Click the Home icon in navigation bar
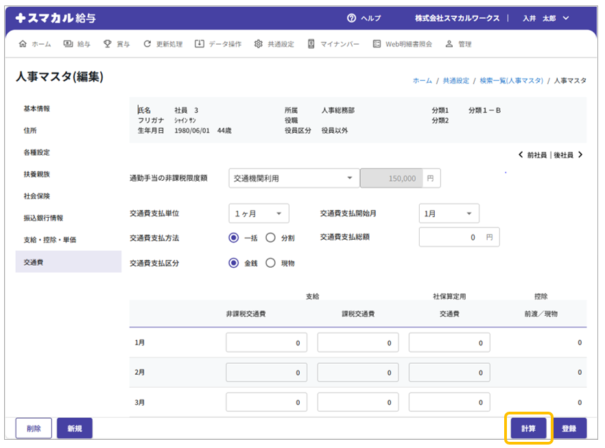 pyautogui.click(x=23, y=44)
